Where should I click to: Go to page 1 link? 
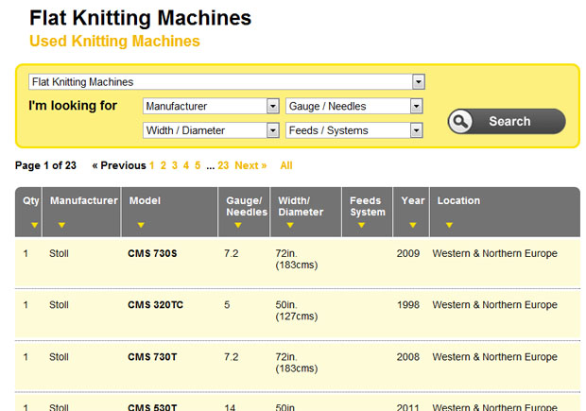point(152,165)
